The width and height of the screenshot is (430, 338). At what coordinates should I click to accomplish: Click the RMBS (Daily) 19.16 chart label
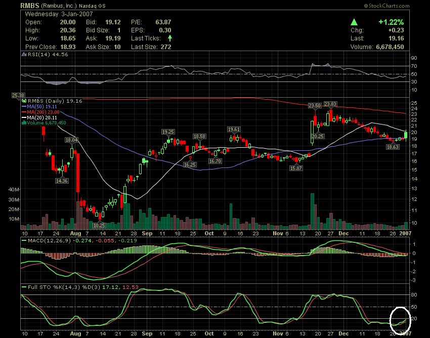coord(55,101)
